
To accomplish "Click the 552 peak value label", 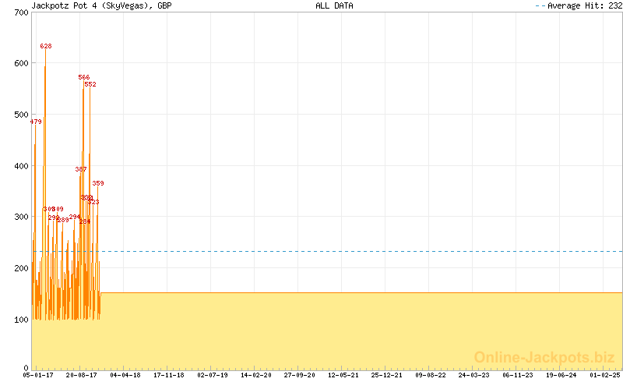I will [x=90, y=85].
